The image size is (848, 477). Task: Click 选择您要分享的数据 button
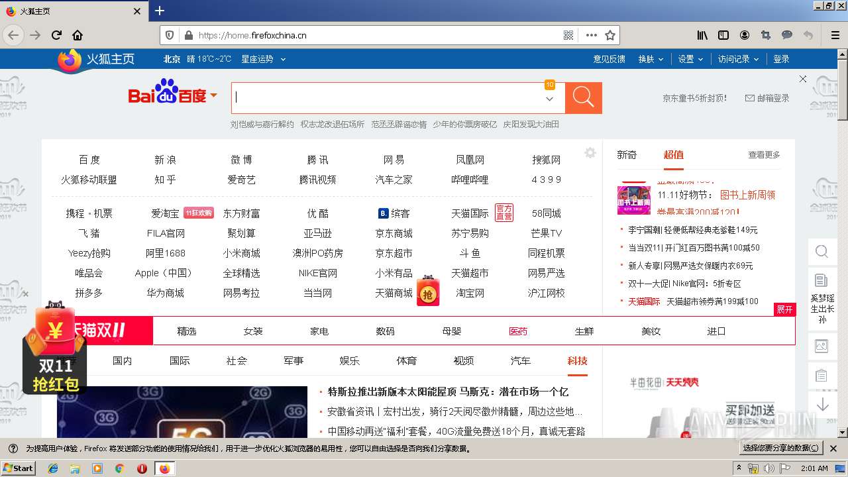pyautogui.click(x=781, y=449)
